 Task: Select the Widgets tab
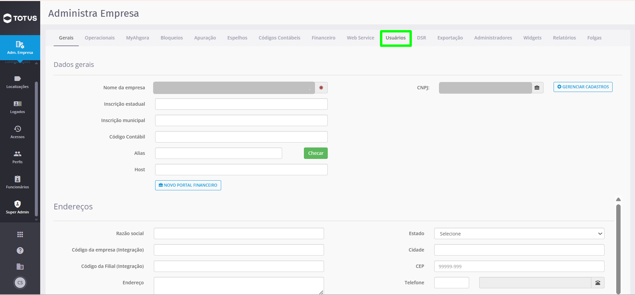point(532,38)
